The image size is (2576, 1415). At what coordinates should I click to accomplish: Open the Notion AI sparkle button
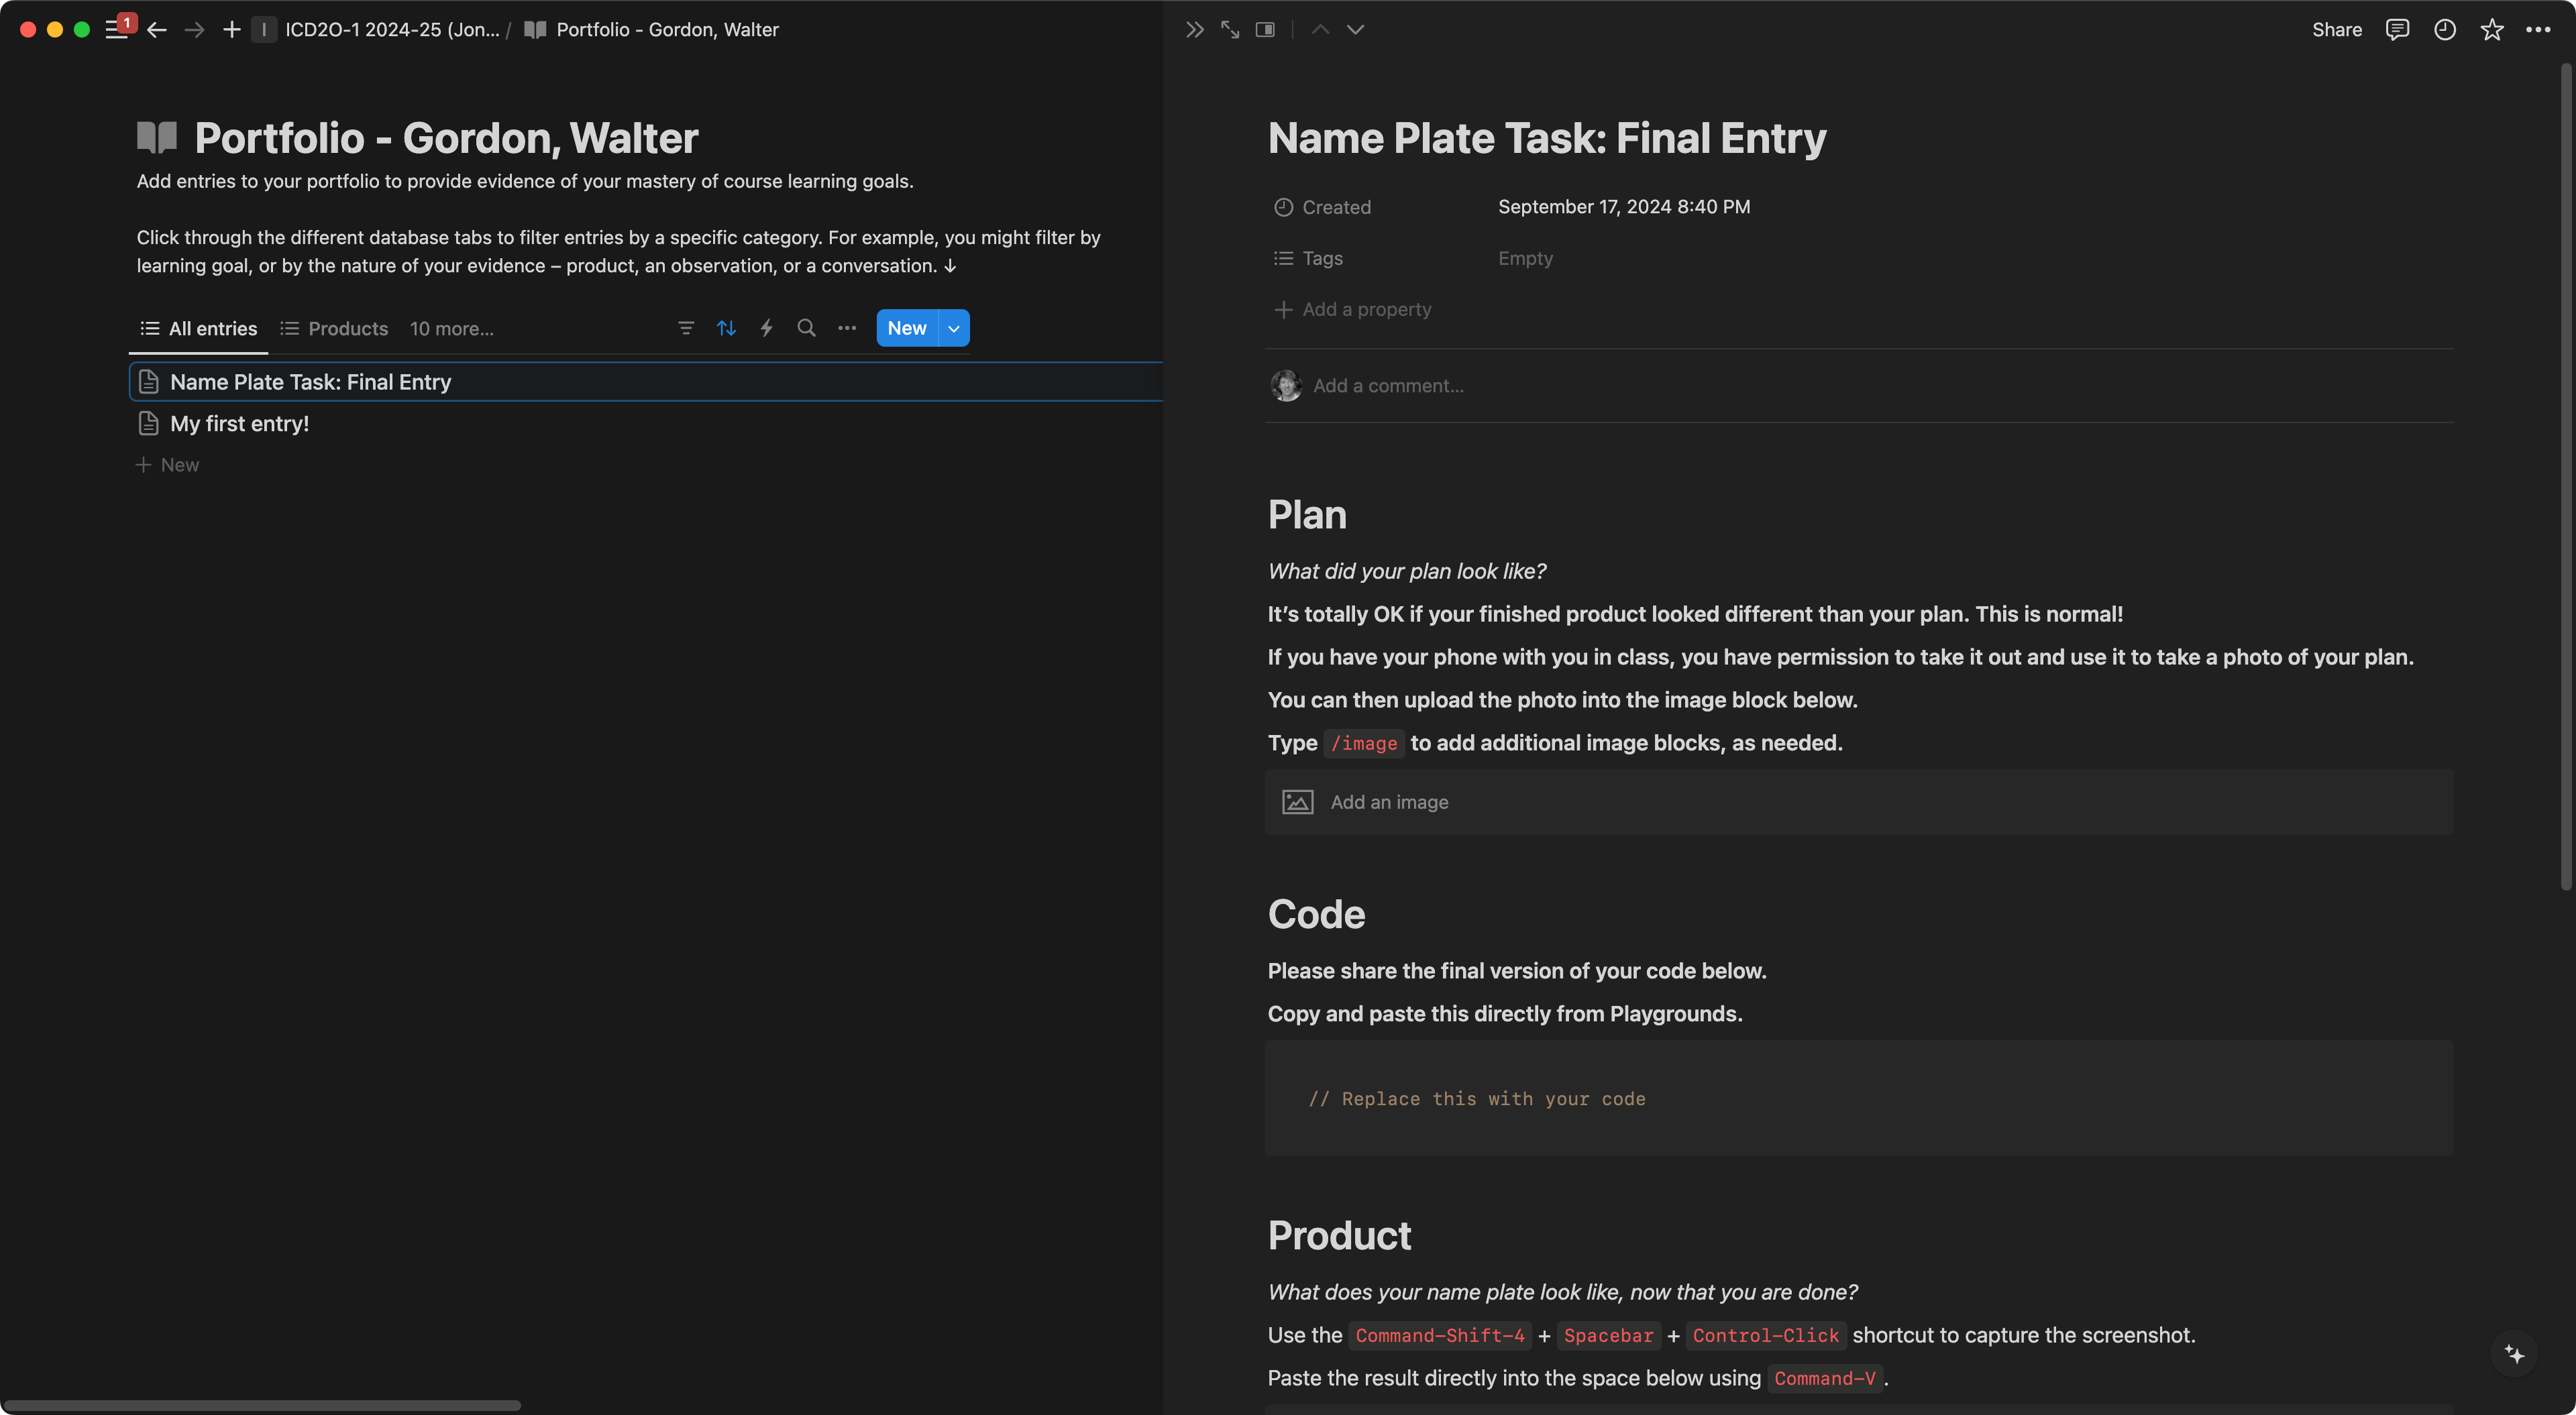click(2514, 1354)
